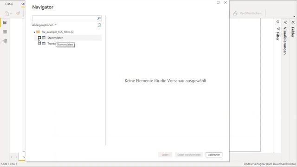Click the Veröffentlichen publish icon
The image size is (297, 167).
[235, 13]
